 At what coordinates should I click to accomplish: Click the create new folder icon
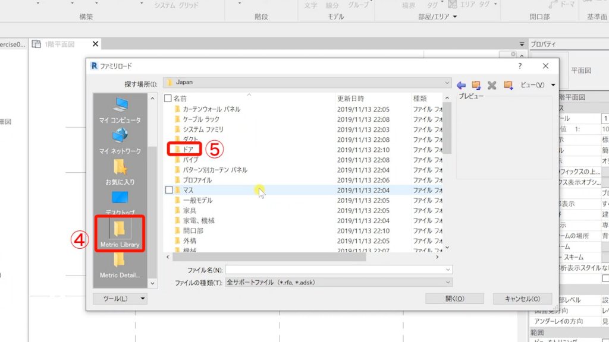[x=507, y=85]
